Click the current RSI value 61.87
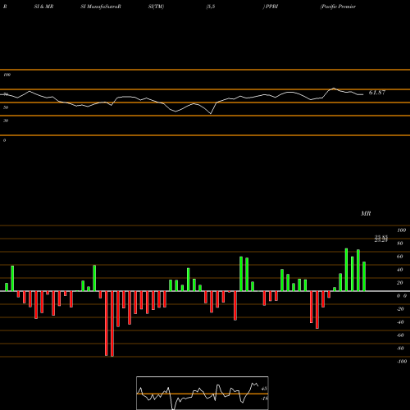The image size is (410, 410). (x=377, y=93)
